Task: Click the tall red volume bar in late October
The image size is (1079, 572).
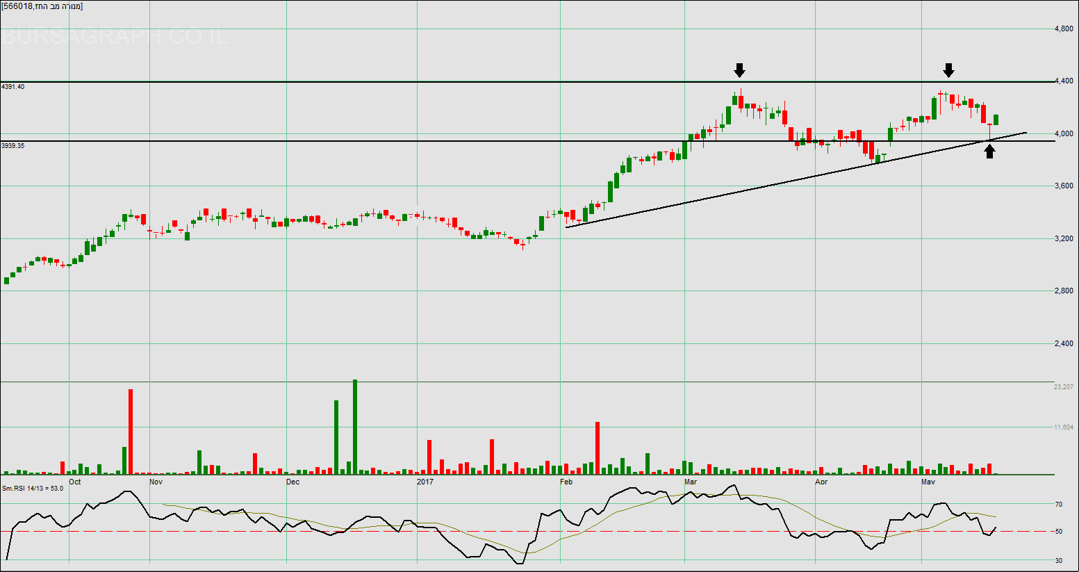Action: [130, 431]
